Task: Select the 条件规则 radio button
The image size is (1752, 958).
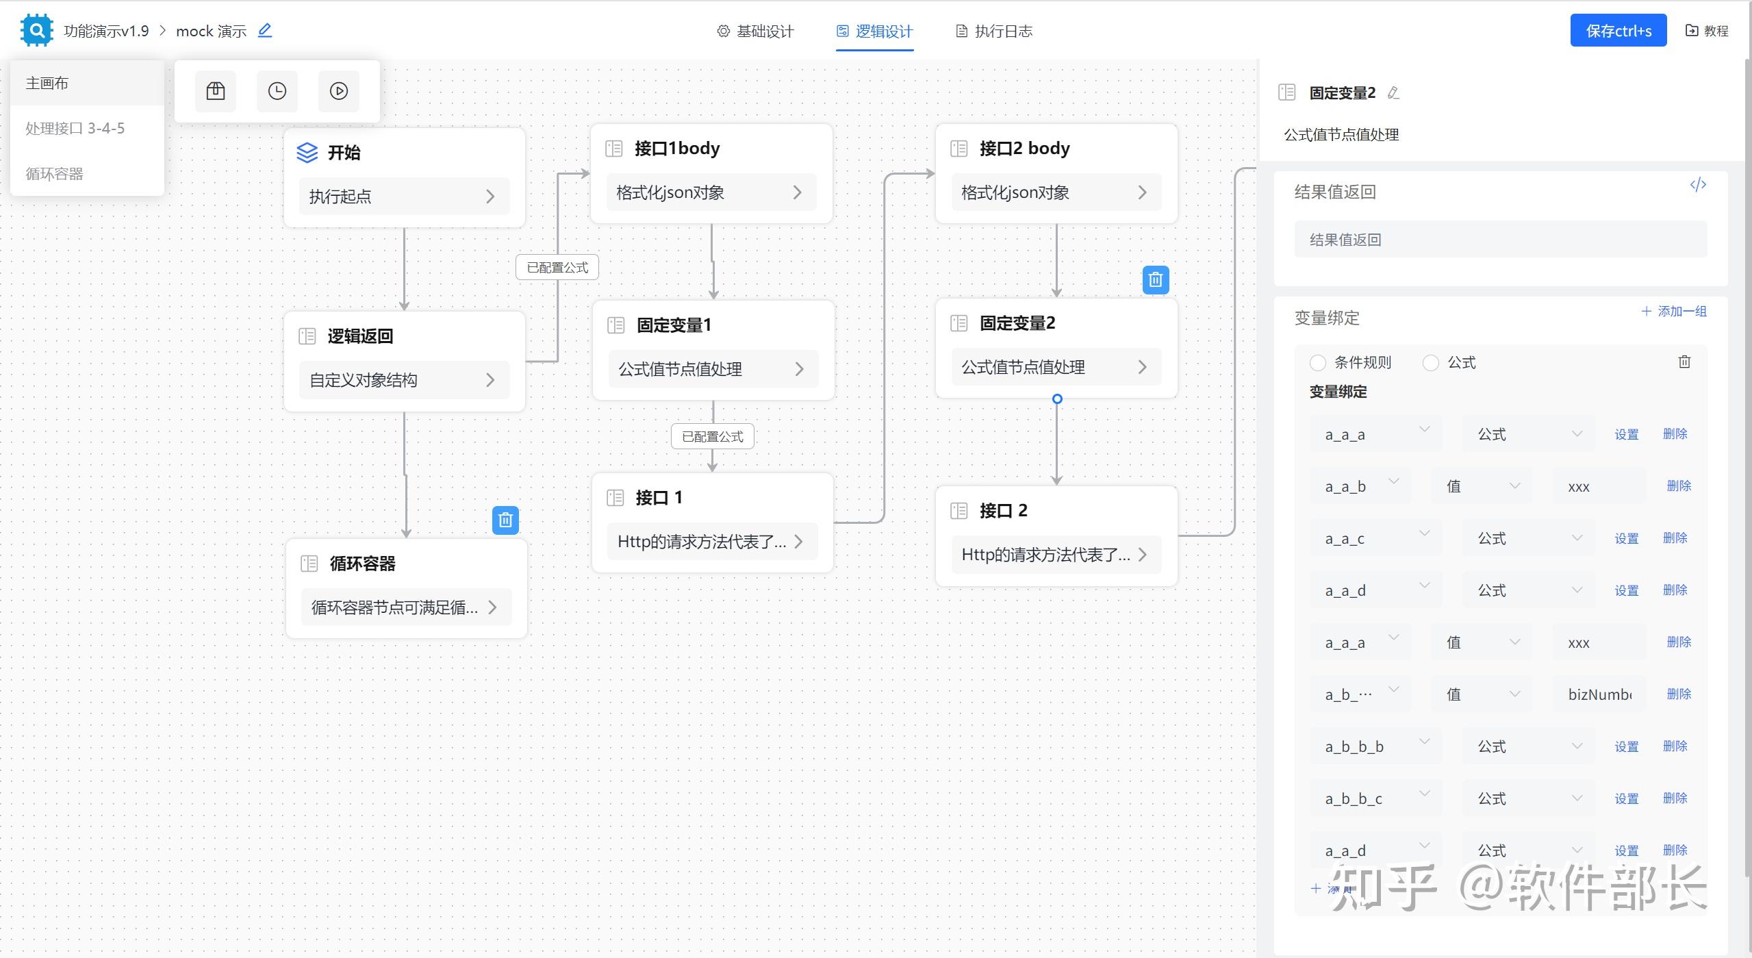Action: pyautogui.click(x=1317, y=363)
